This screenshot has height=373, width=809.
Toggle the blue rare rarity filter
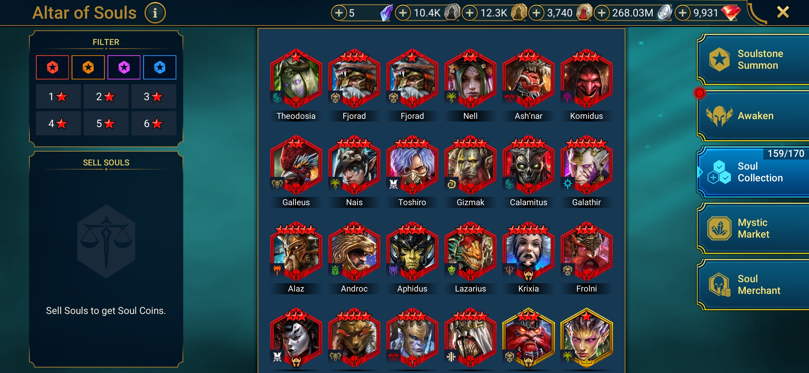pyautogui.click(x=160, y=67)
